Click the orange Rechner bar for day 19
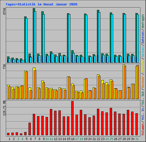Screen dimensions: 146x142 point(86,89)
